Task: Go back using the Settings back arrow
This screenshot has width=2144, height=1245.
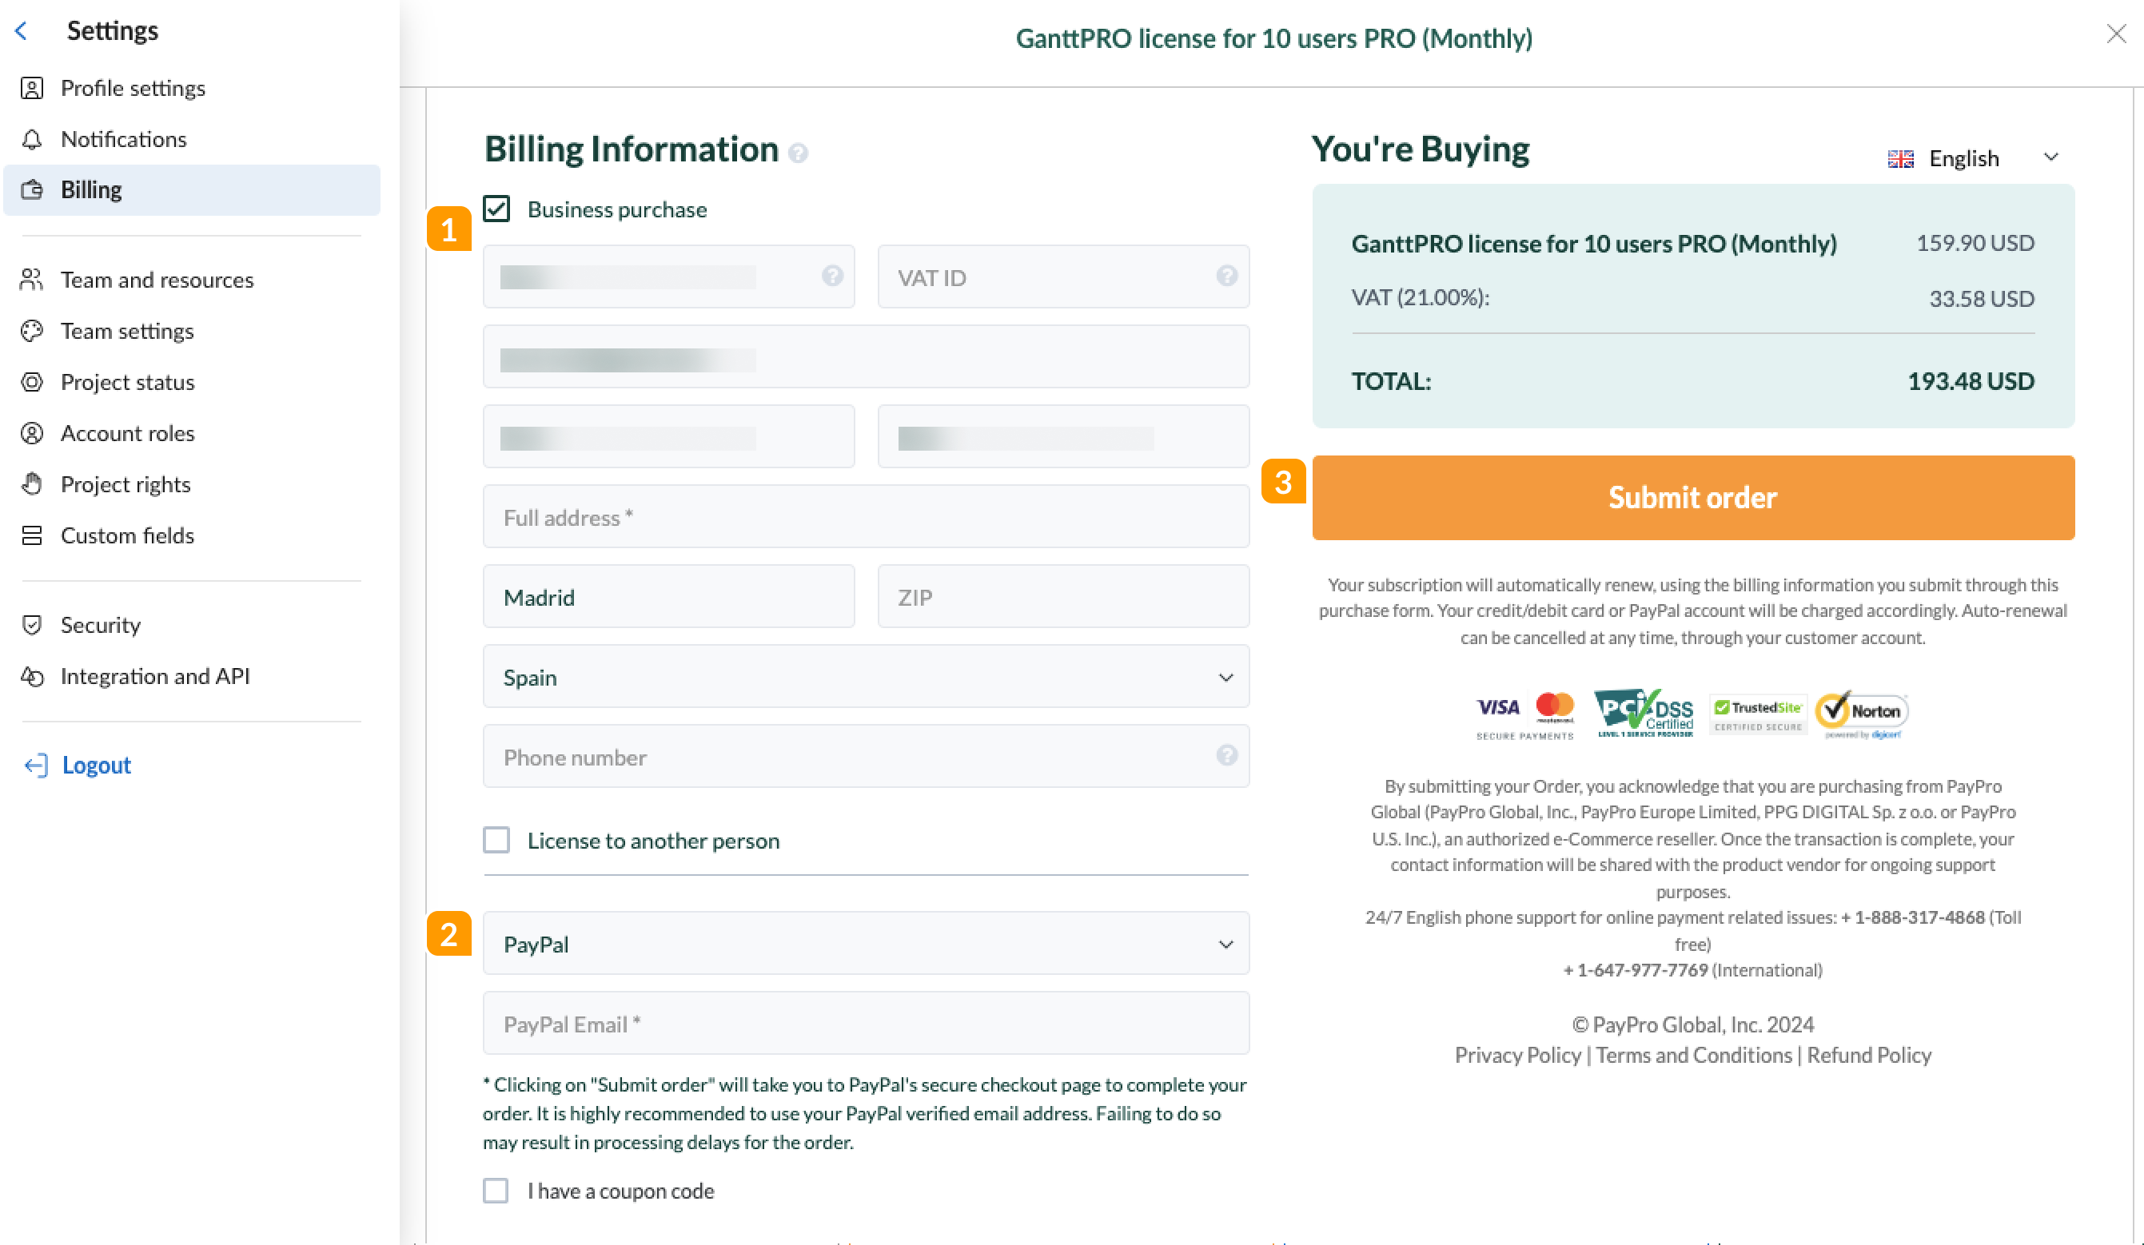Action: point(22,30)
